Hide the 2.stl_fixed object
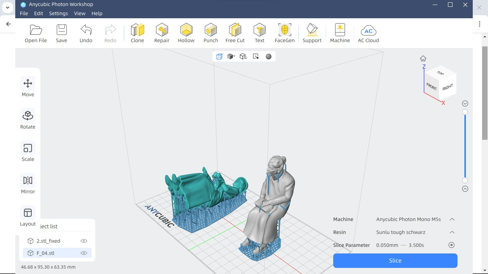 click(84, 241)
